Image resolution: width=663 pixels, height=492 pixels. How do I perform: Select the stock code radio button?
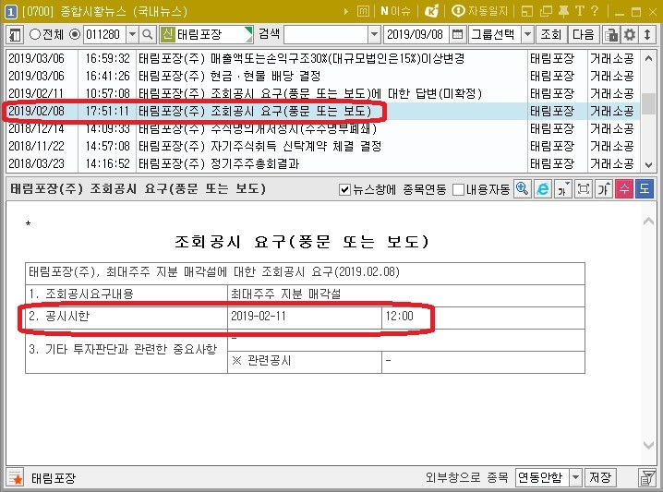click(x=75, y=34)
